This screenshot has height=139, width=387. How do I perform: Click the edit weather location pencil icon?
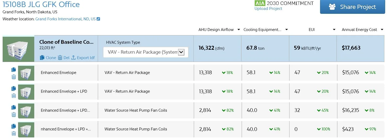pos(98,19)
